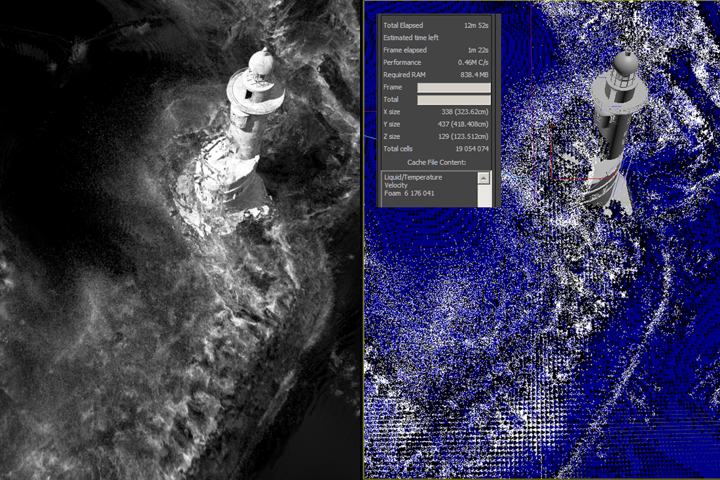Click the Frame progress bar
This screenshot has width=720, height=480.
[454, 87]
